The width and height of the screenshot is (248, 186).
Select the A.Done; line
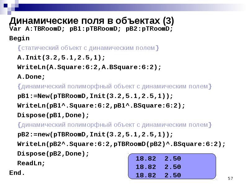[x=31, y=77]
